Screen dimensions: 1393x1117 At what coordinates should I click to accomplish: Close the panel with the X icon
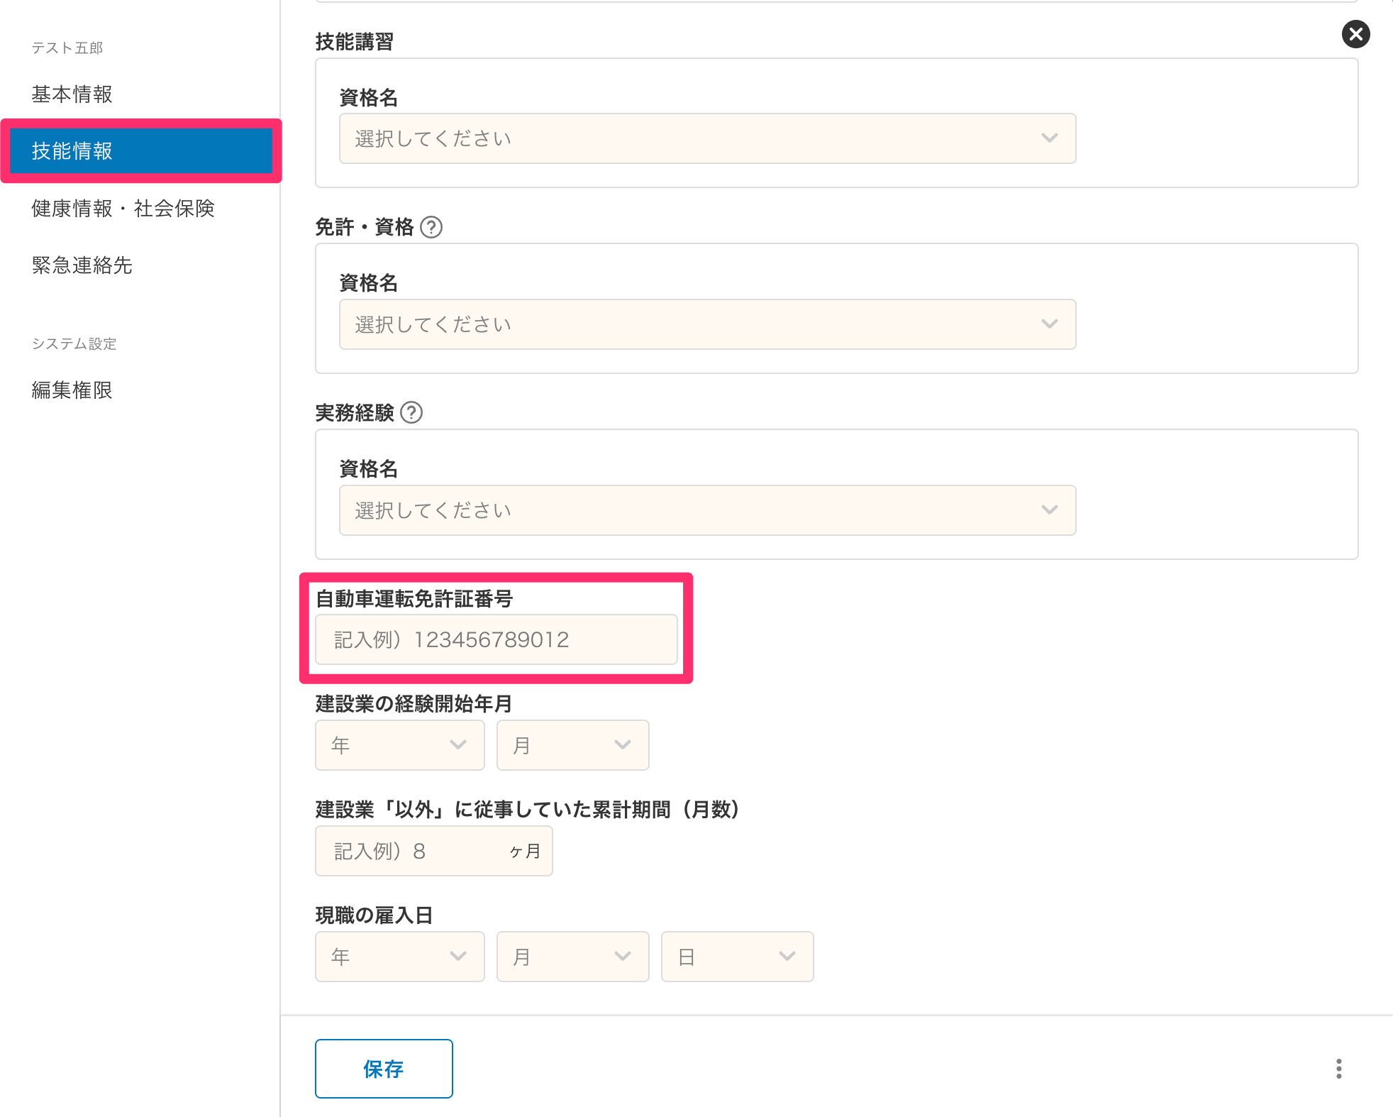tap(1356, 34)
